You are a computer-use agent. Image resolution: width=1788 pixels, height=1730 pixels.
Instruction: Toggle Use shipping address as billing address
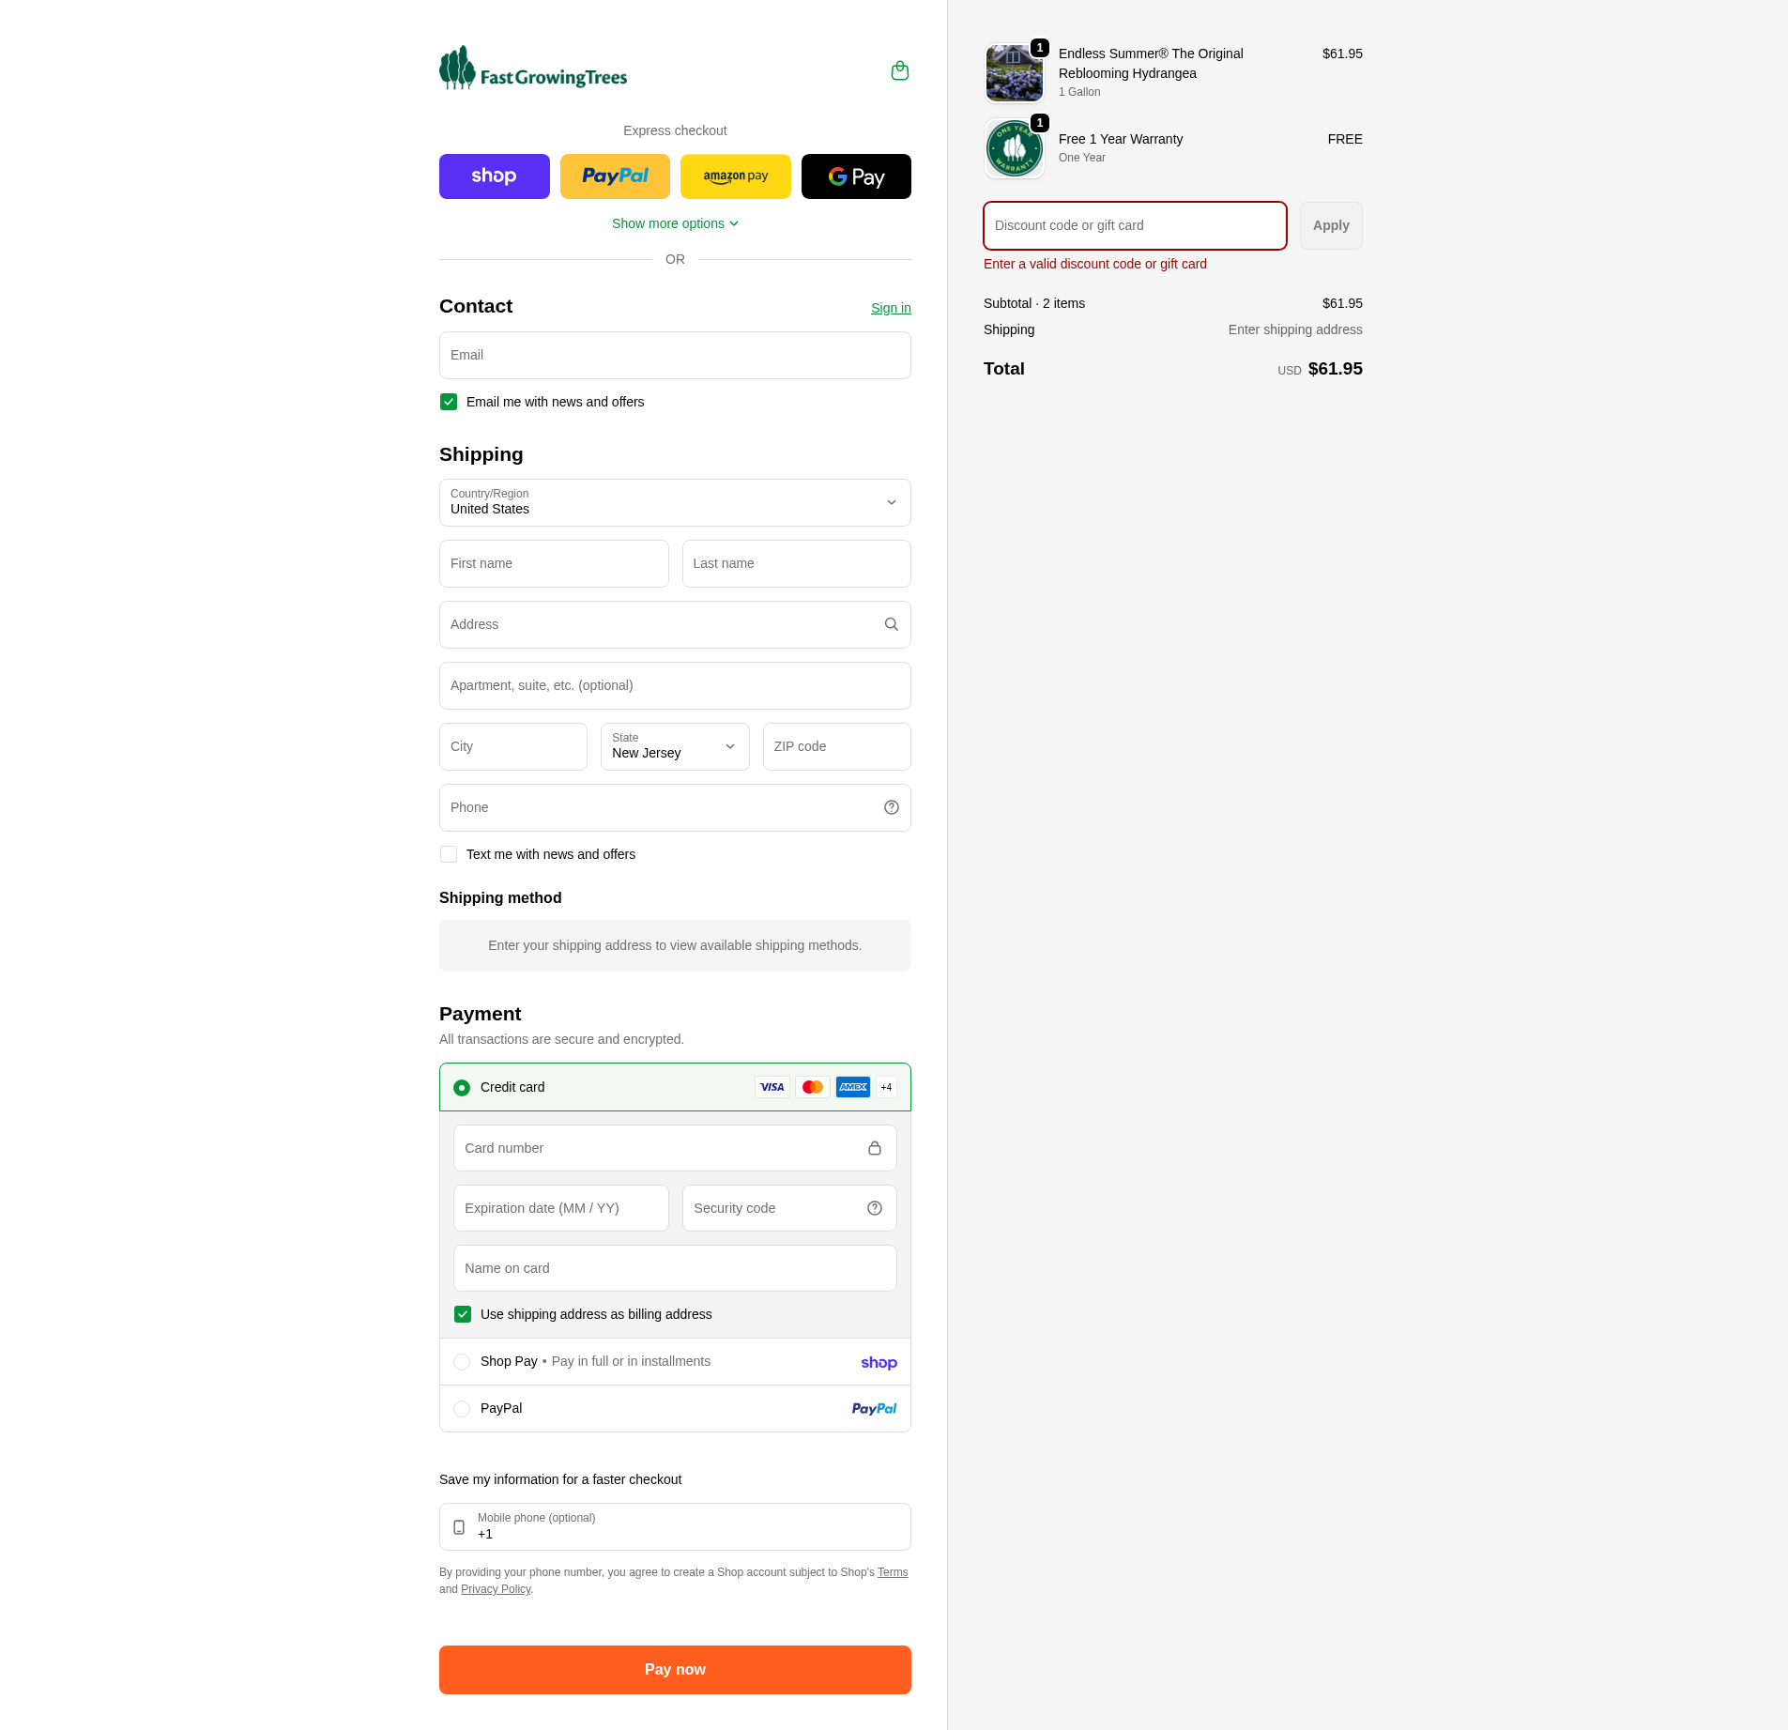point(463,1314)
